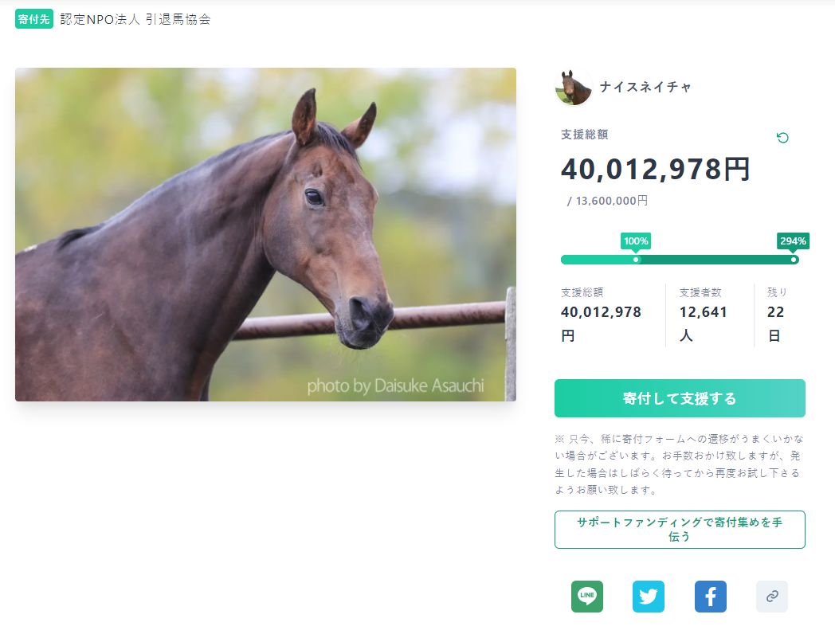Viewport: 835px width, 634px height.
Task: Click the refresh icon beside 支援総額
Action: 782,138
